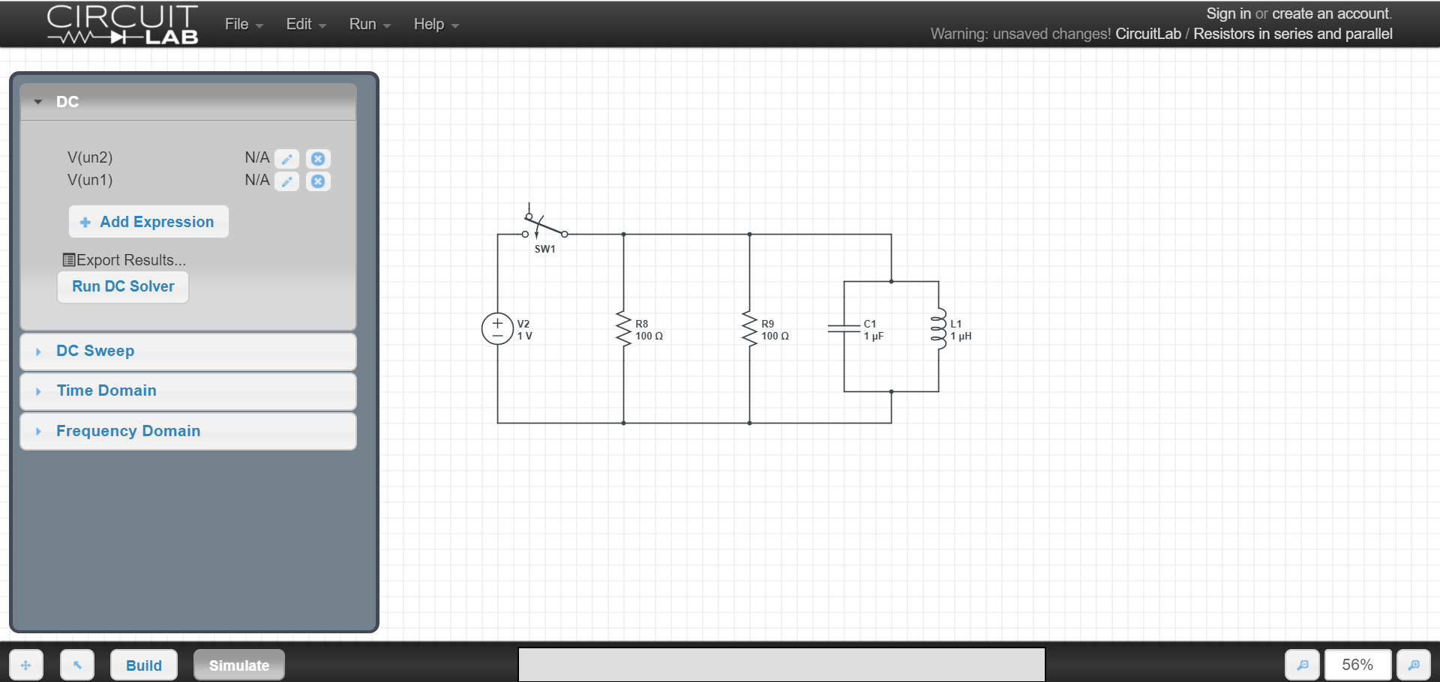Delete the V(un1) expression
This screenshot has height=682, width=1440.
(318, 181)
